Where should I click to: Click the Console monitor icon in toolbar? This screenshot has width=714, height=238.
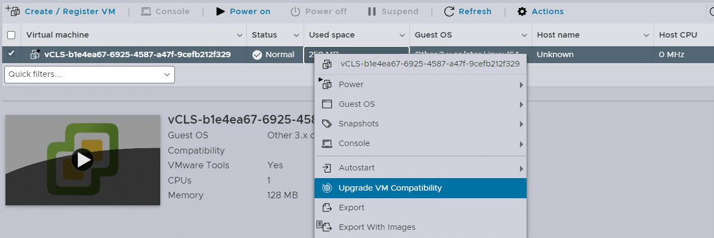[146, 11]
